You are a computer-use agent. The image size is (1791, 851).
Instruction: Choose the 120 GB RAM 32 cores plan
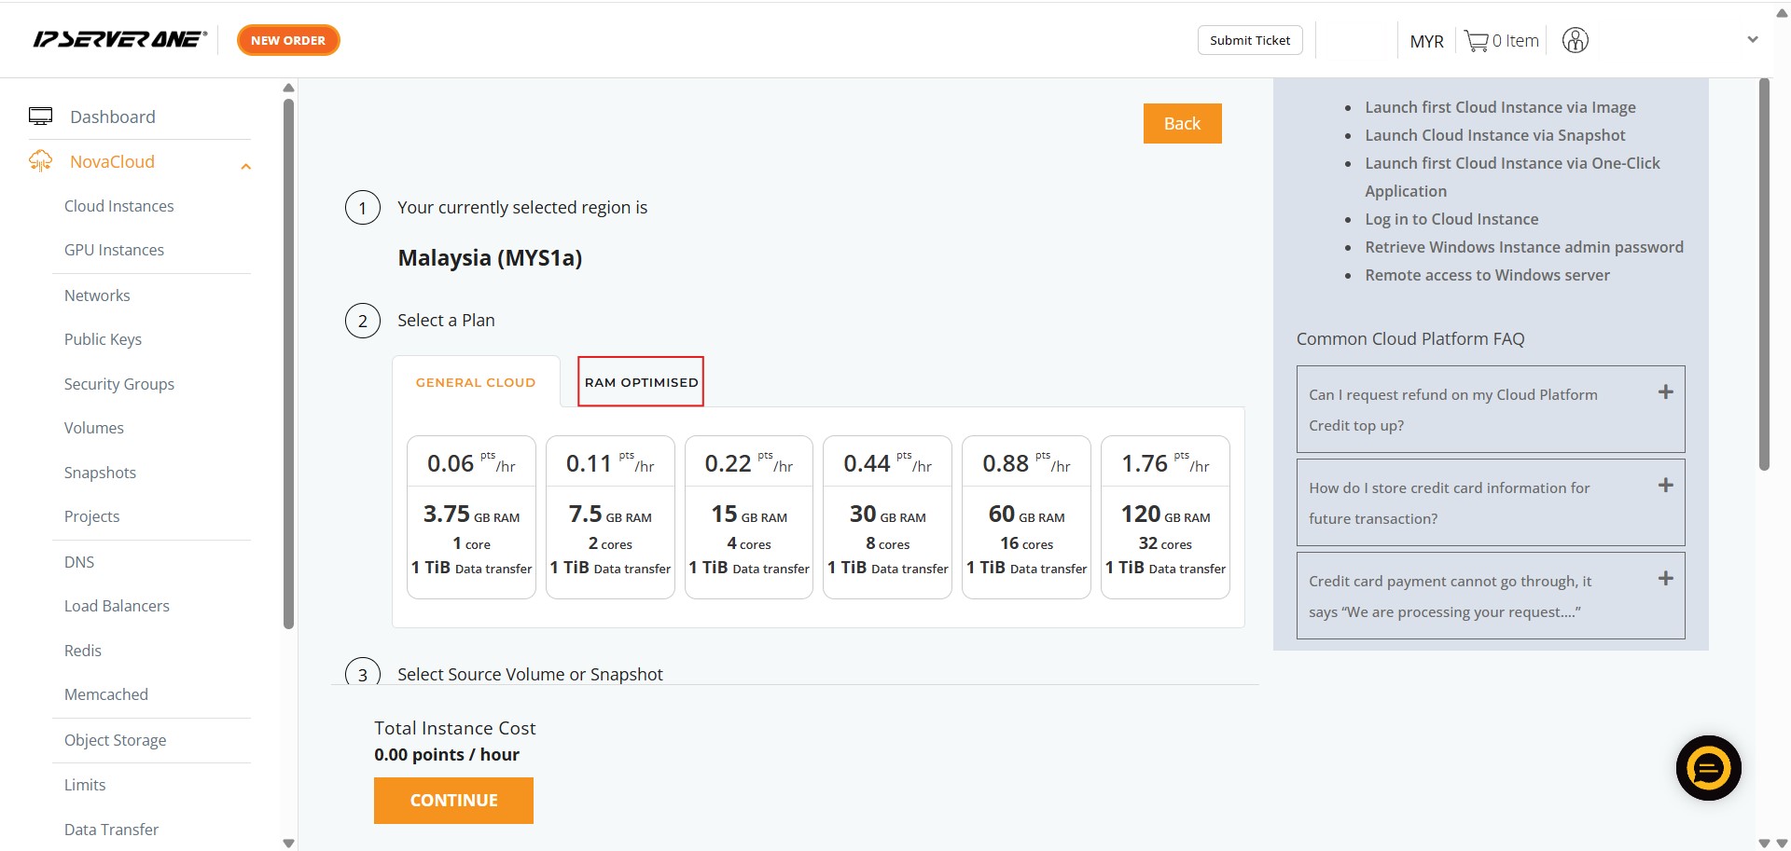(1165, 517)
